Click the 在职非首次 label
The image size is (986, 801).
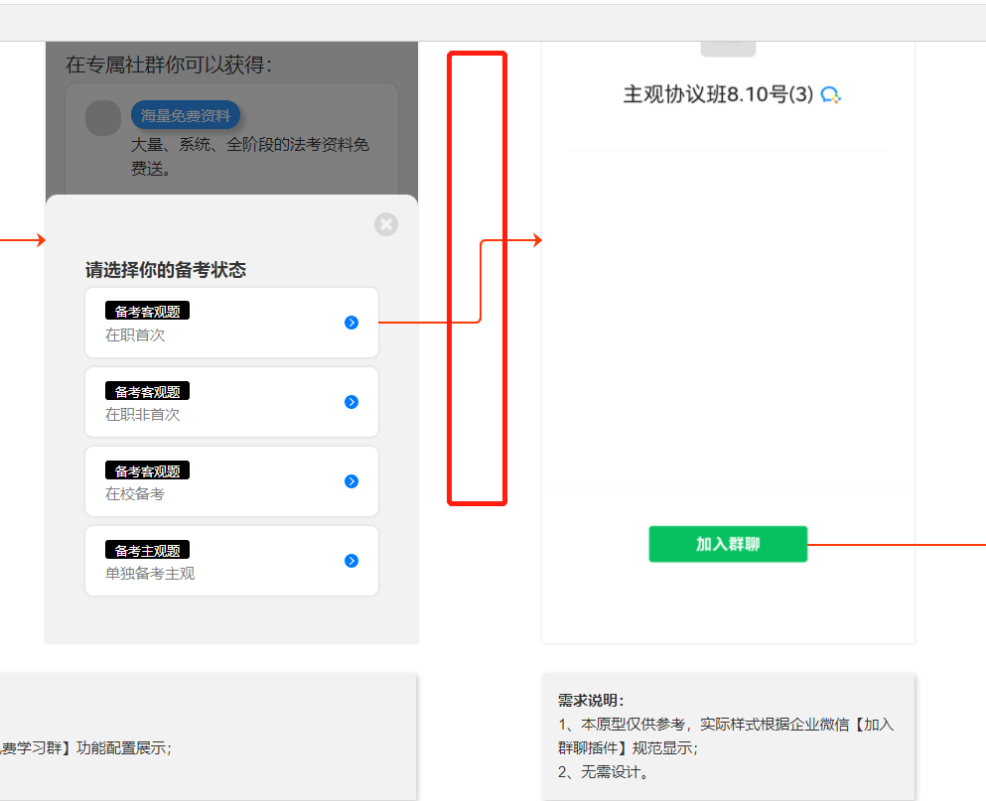pos(143,414)
